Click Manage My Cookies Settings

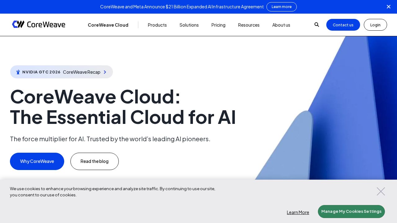(351, 212)
